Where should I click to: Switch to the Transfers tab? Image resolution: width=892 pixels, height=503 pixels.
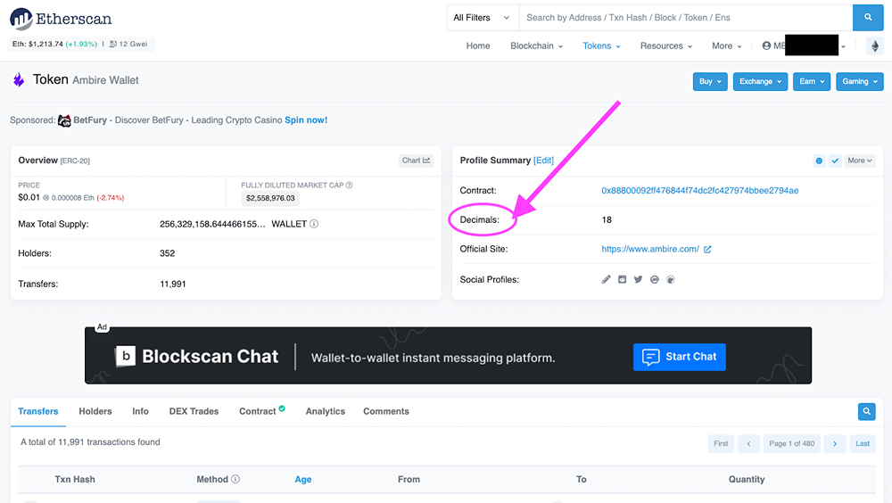click(38, 411)
